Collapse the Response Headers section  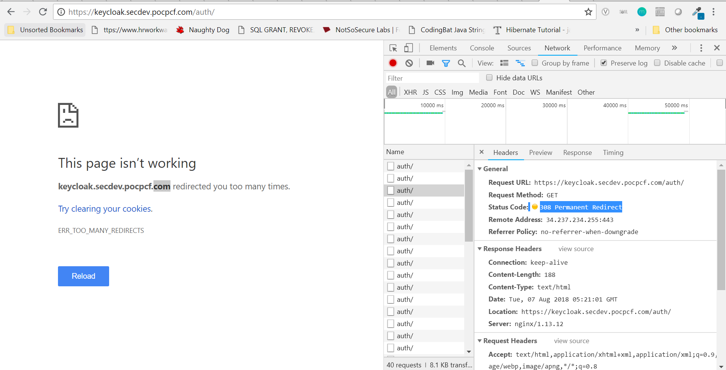point(480,248)
